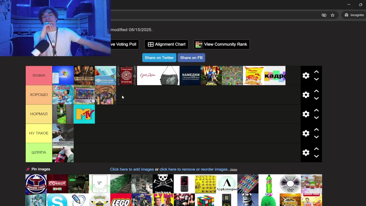This screenshot has width=366, height=206.
Task: Select the НУ ТАКОЕ tier label
Action: tap(39, 133)
